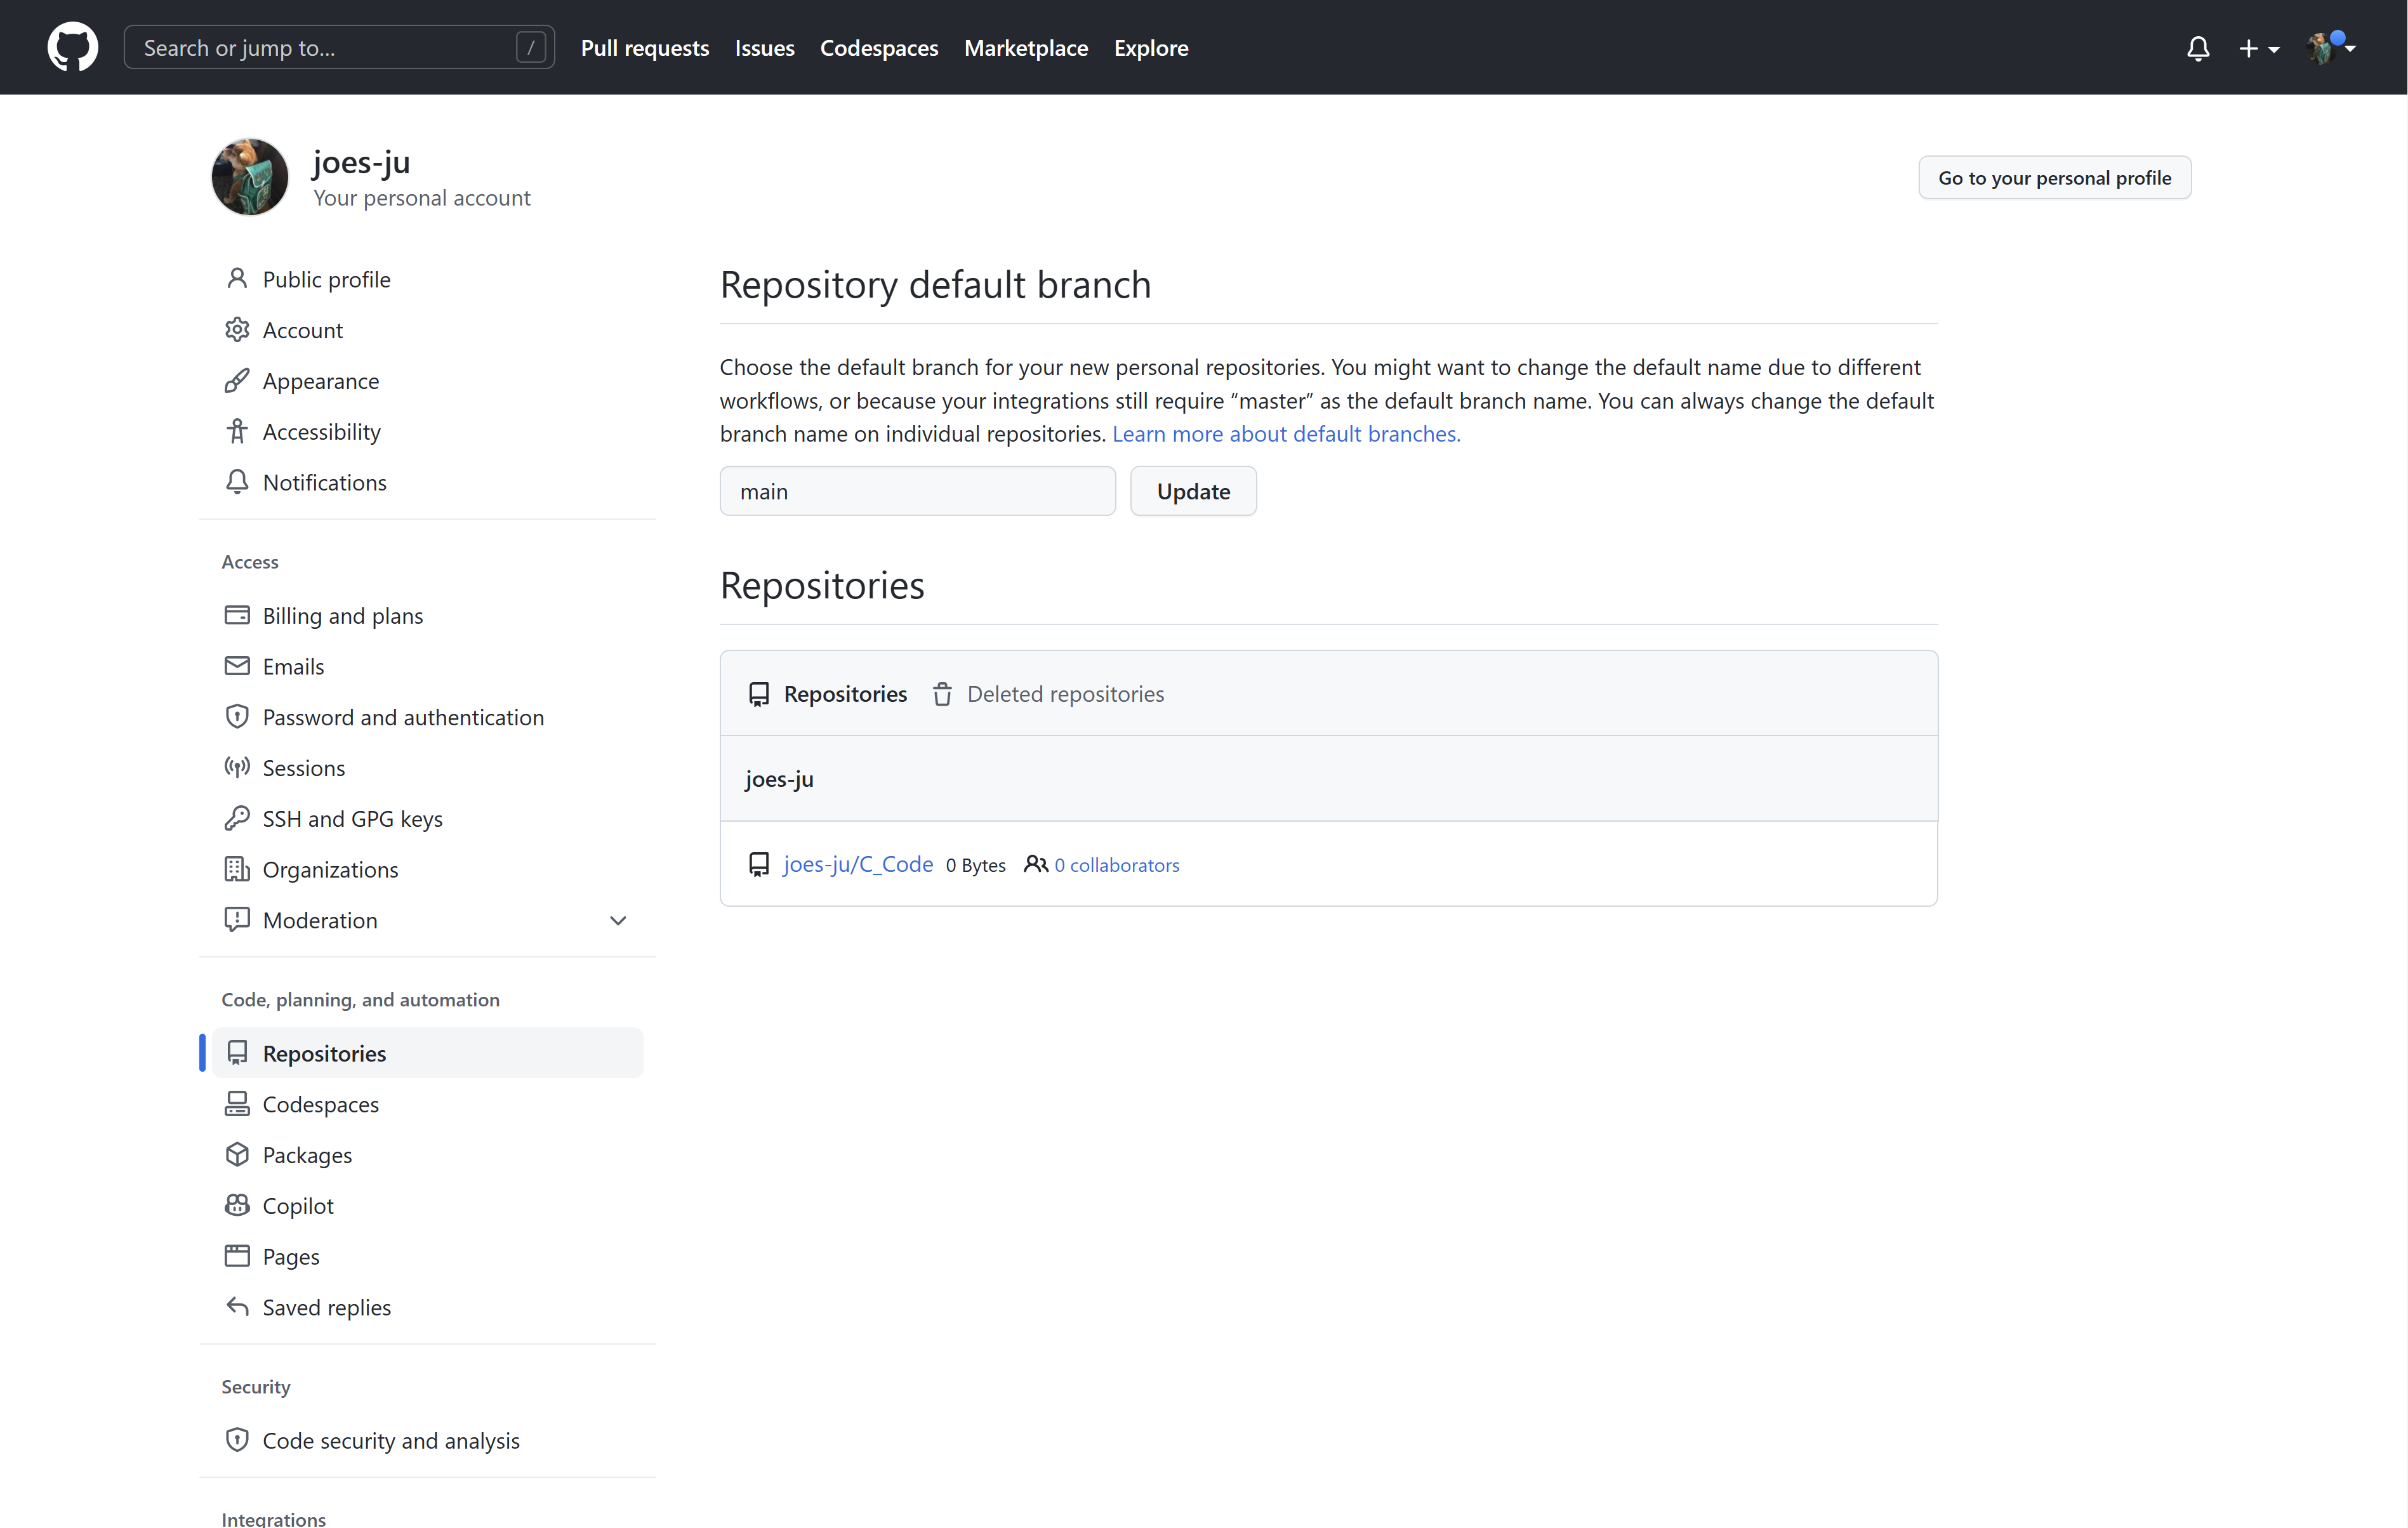Click the Account gear icon
Screen dimensions: 2408x1528
[x=237, y=330]
